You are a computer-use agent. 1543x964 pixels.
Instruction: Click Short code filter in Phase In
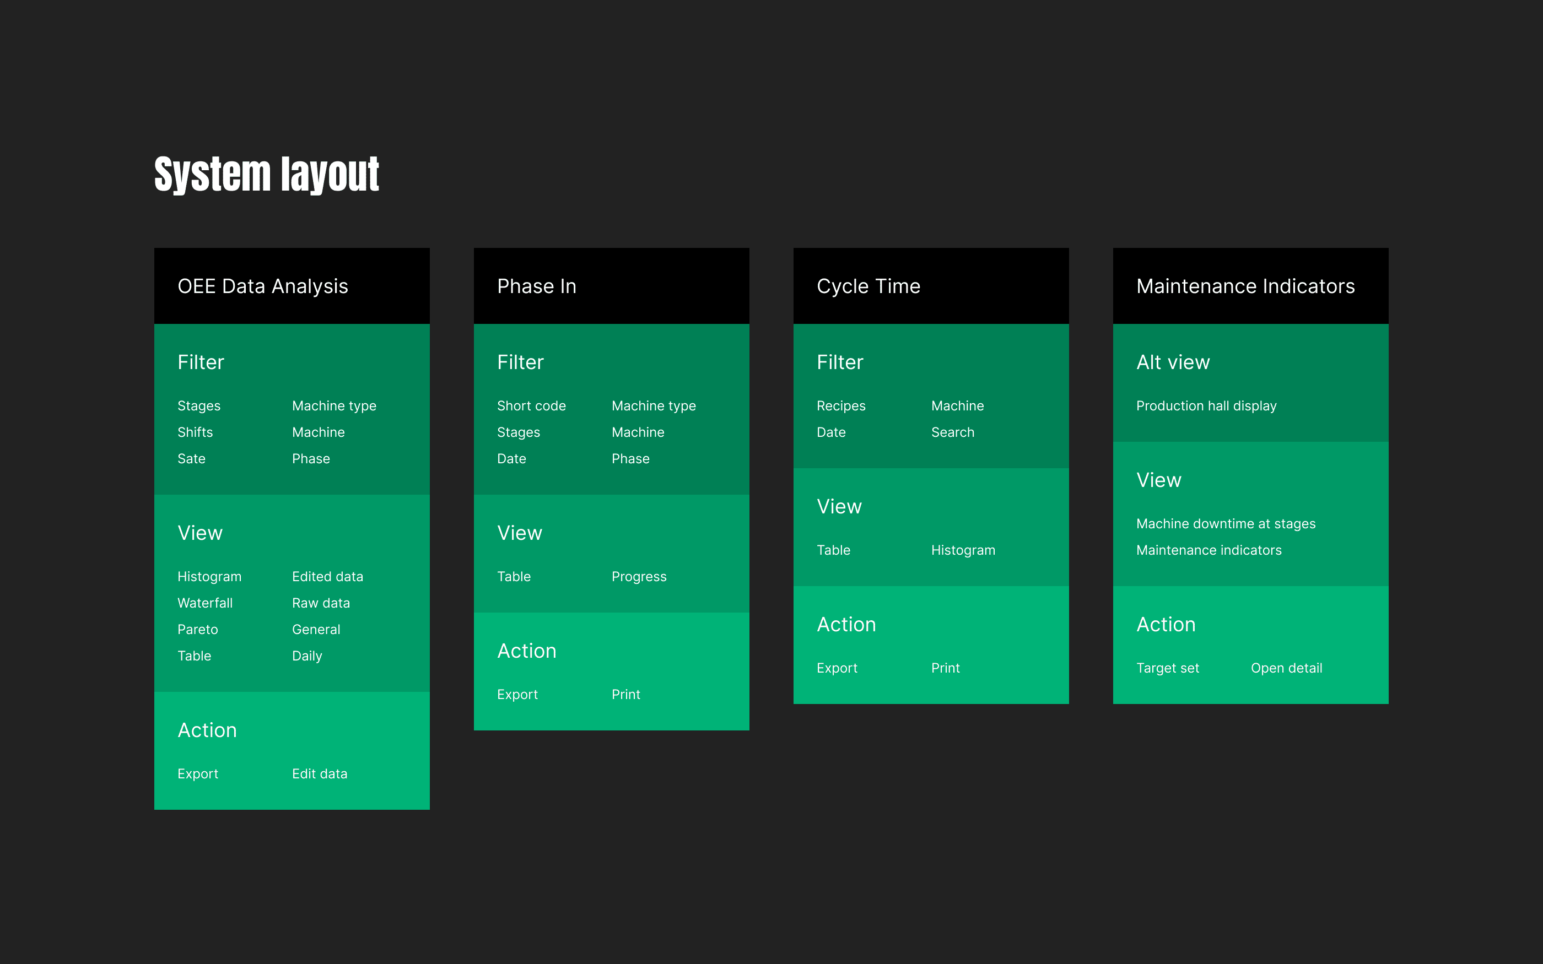point(531,405)
